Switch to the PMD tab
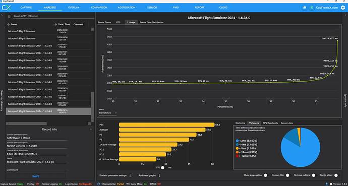Viewport: 348px width, 186px height. (176, 8)
